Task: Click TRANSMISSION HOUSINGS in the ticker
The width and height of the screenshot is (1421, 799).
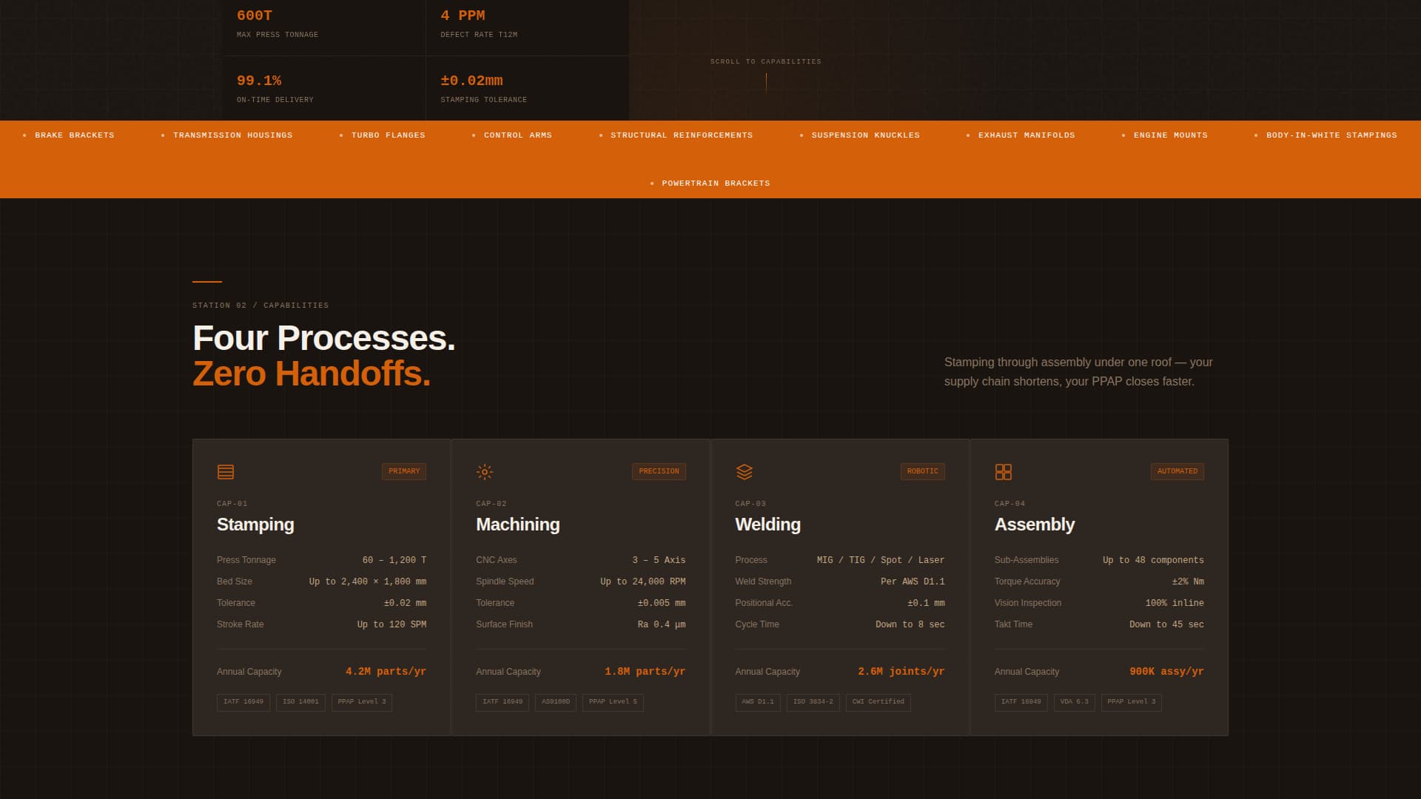Action: point(233,135)
